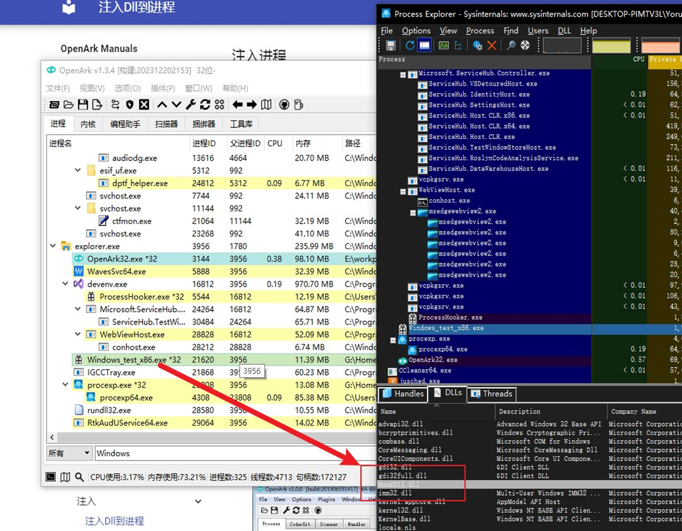Click the map icon in OpenArk toolbar
Image resolution: width=682 pixels, height=531 pixels.
(x=266, y=104)
